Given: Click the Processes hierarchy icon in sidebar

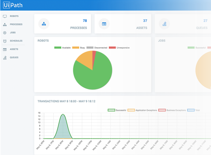Looking at the screenshot, I should coord(5,25).
